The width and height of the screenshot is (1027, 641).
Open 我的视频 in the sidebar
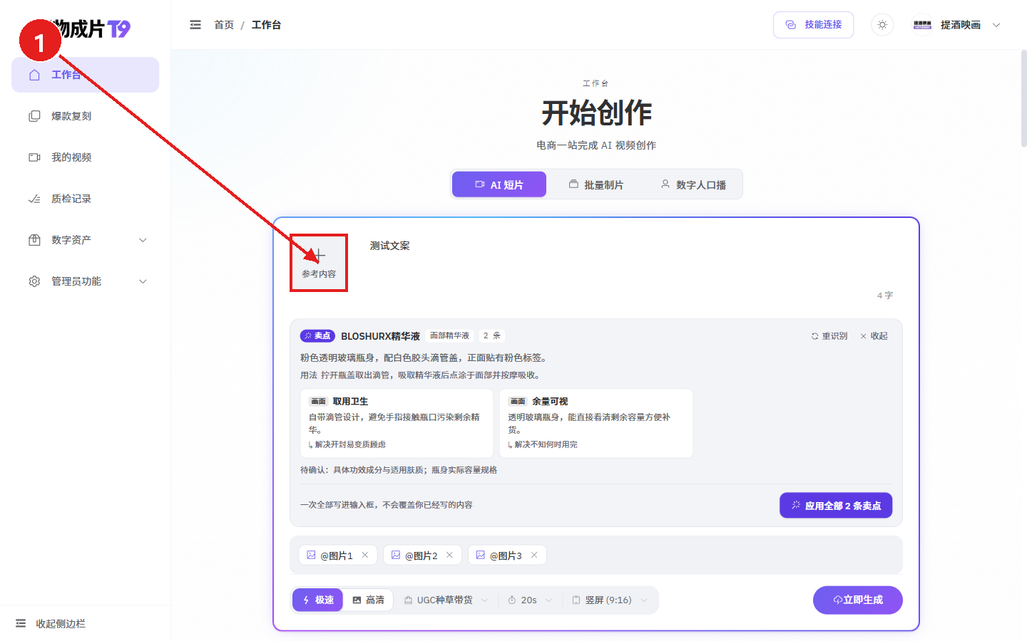85,157
